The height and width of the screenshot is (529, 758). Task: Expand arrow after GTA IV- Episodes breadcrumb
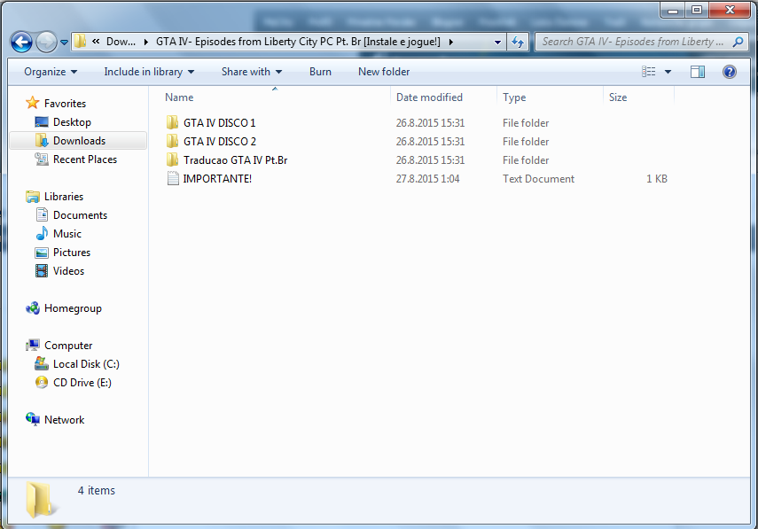click(451, 42)
